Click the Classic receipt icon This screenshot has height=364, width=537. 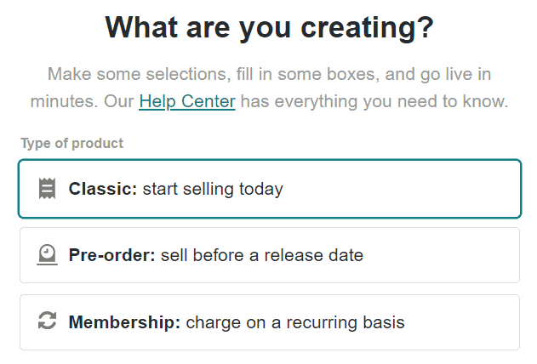coord(48,189)
